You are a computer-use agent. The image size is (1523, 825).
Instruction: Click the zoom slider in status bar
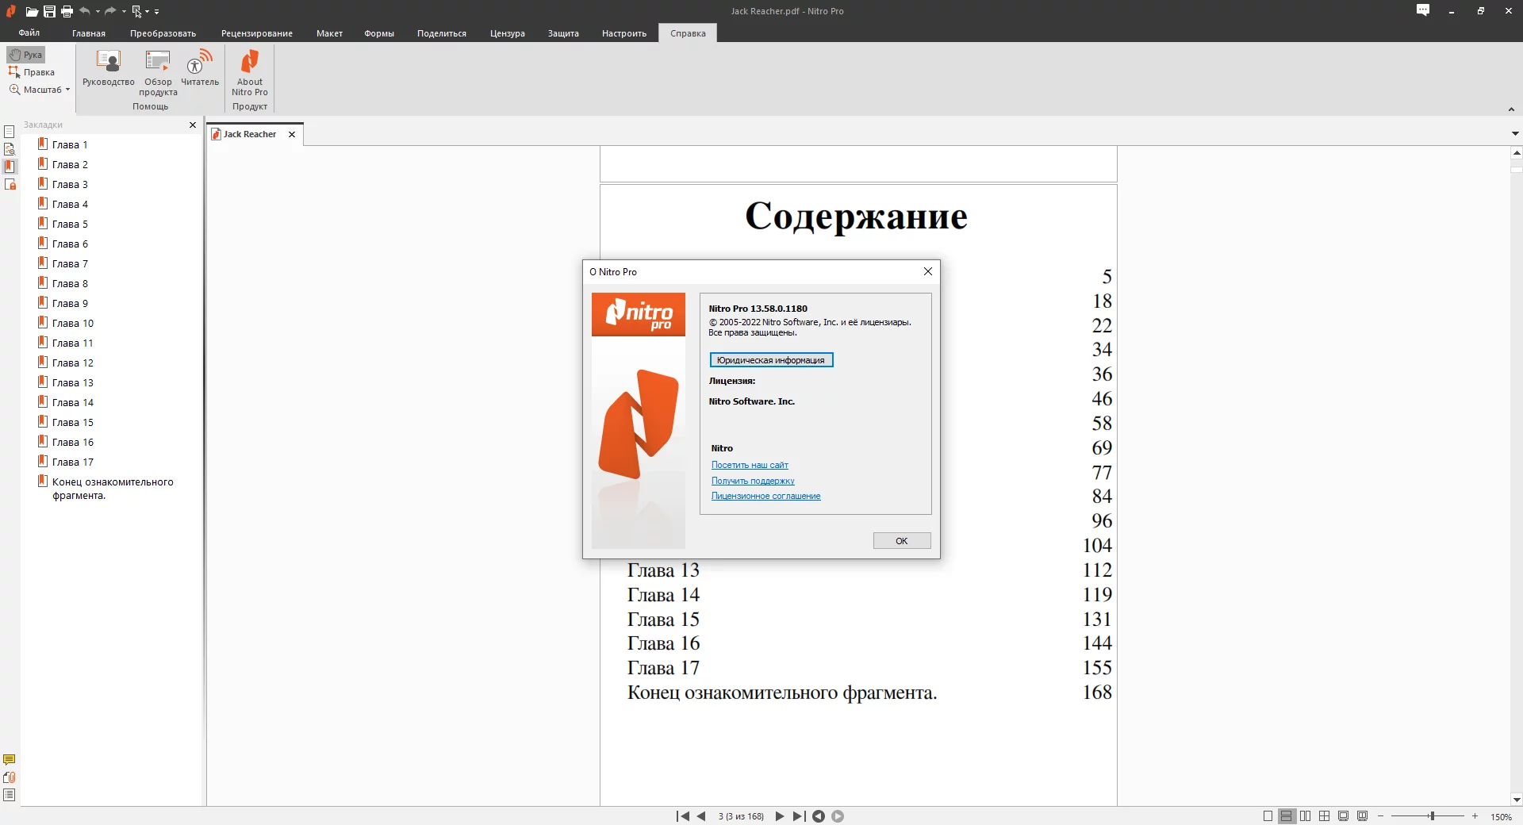pos(1428,815)
